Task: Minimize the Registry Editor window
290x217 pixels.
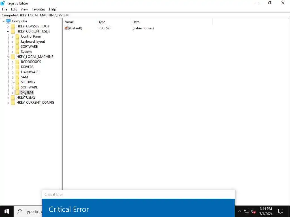Action: pos(257,3)
